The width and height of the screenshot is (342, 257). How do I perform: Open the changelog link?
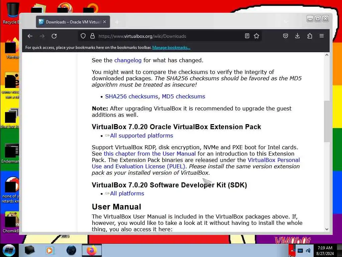pos(128,60)
